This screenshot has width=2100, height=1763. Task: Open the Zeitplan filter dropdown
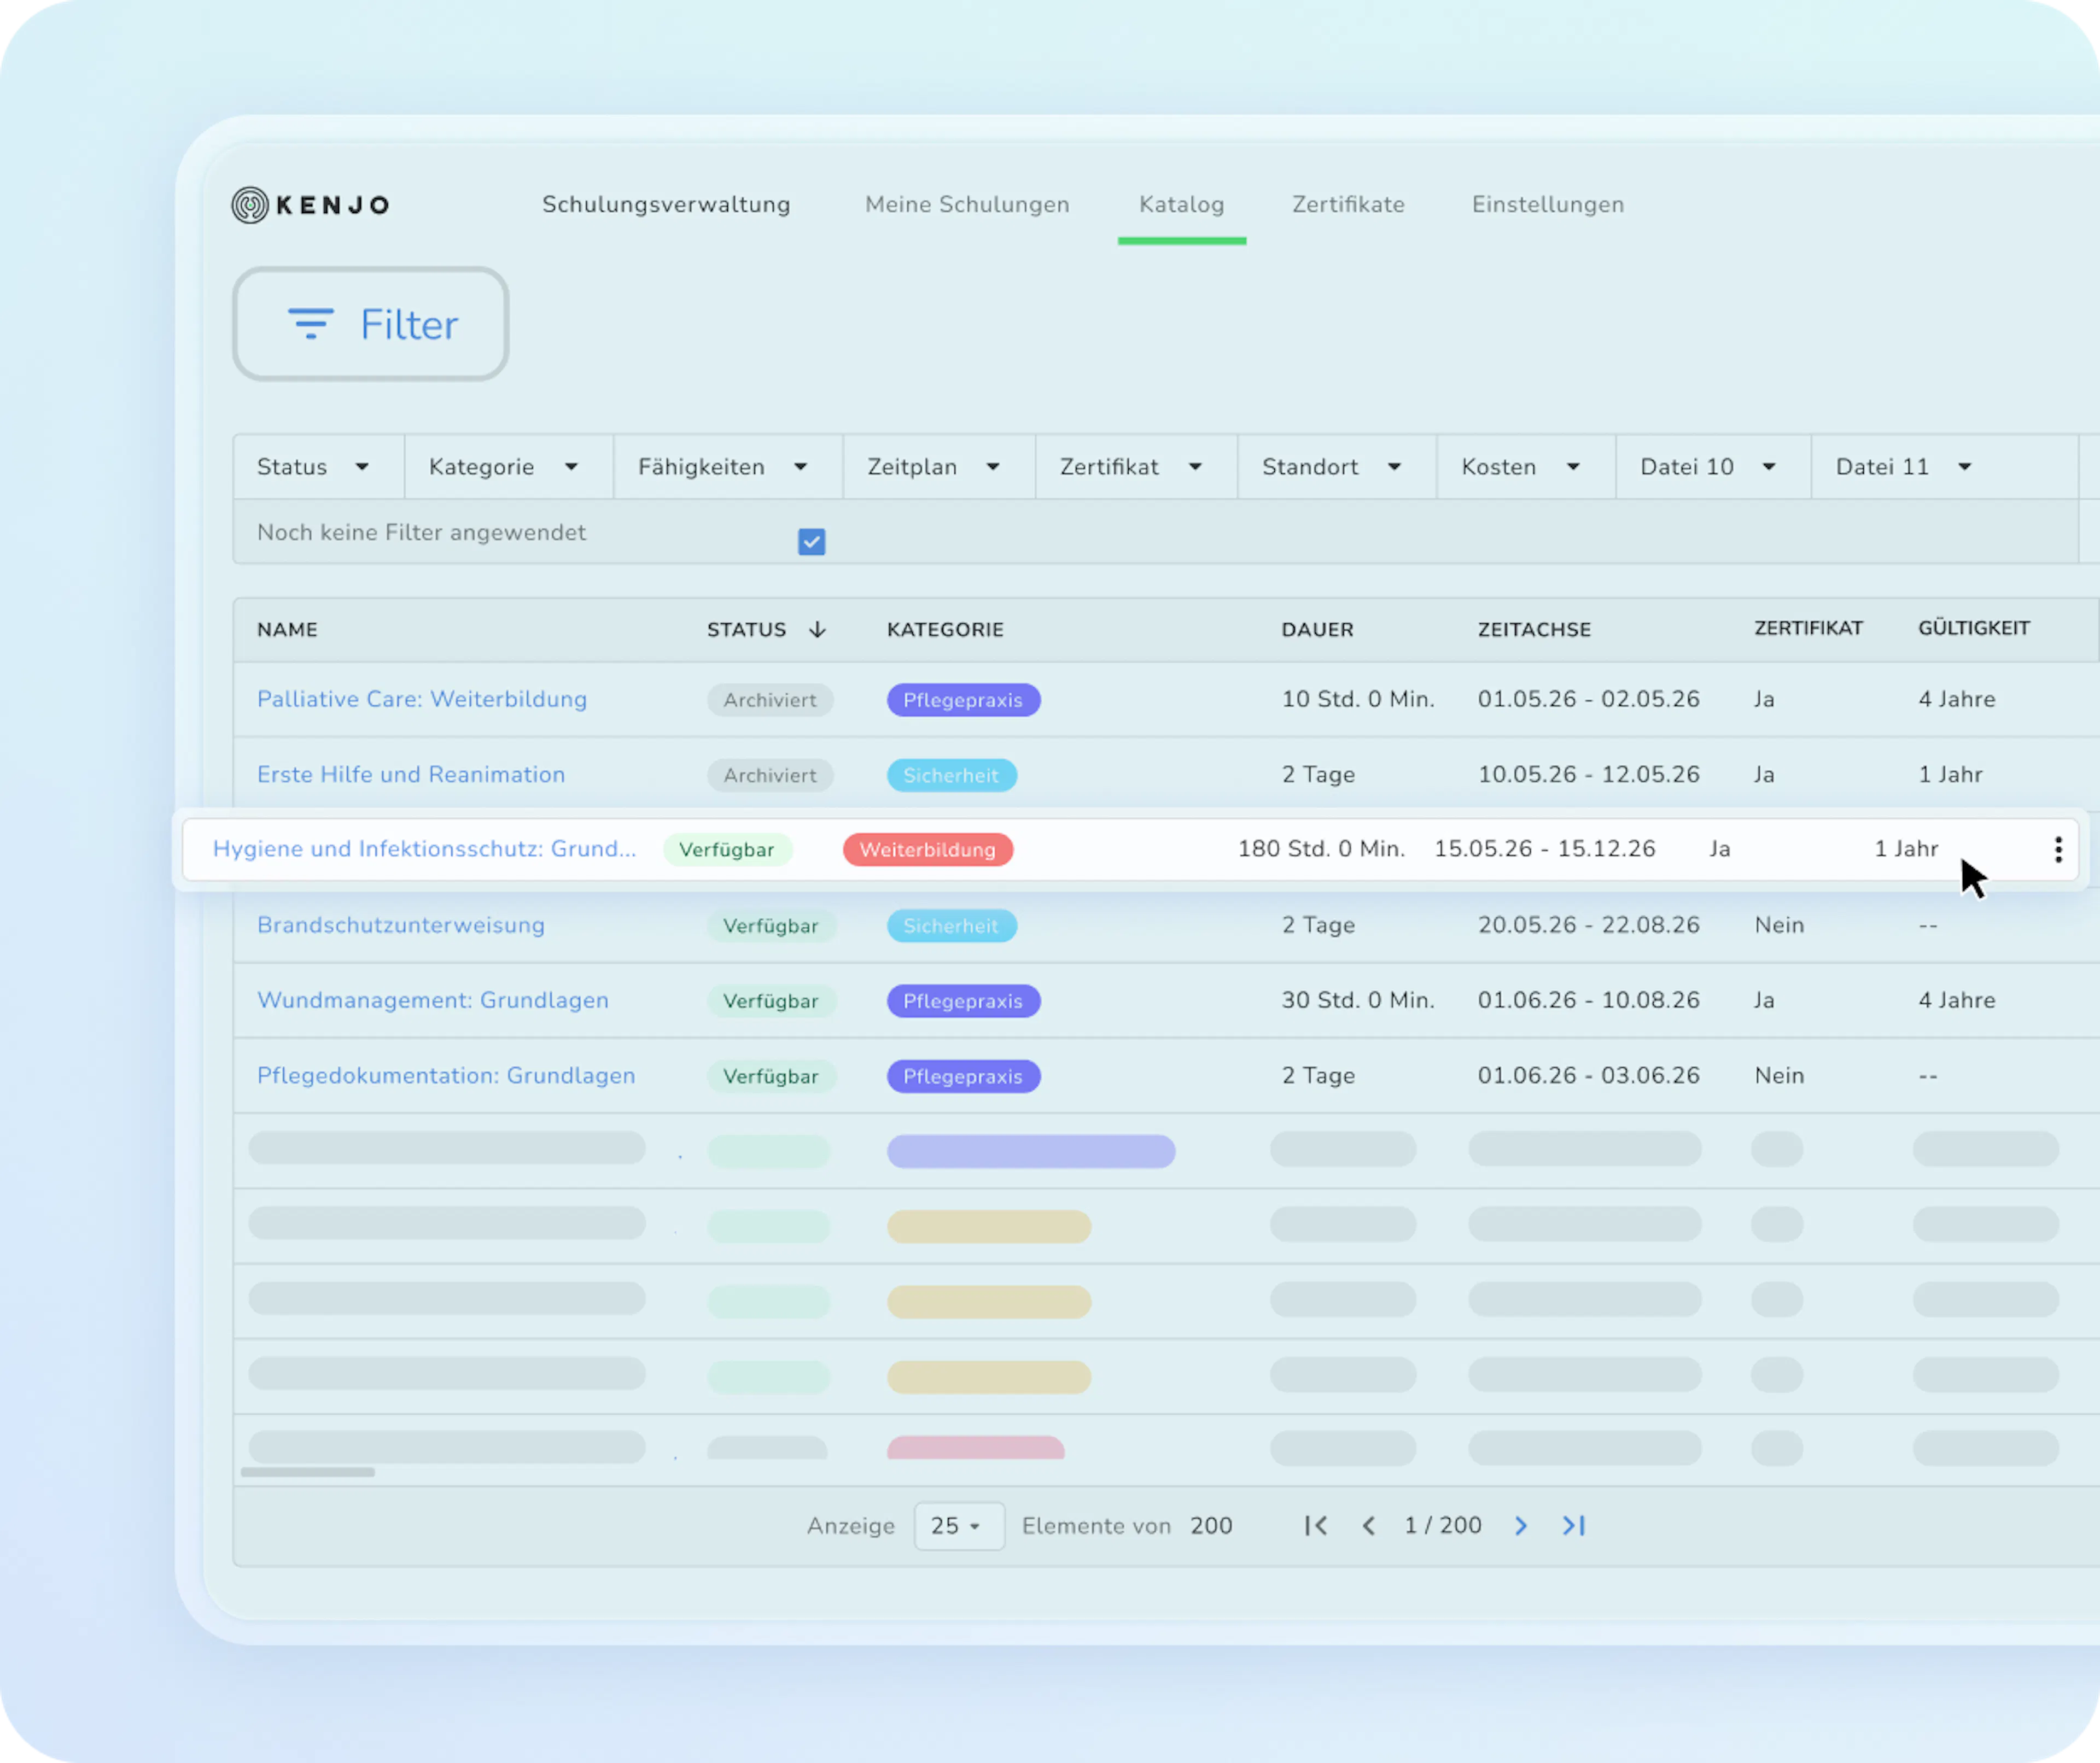[x=939, y=467]
